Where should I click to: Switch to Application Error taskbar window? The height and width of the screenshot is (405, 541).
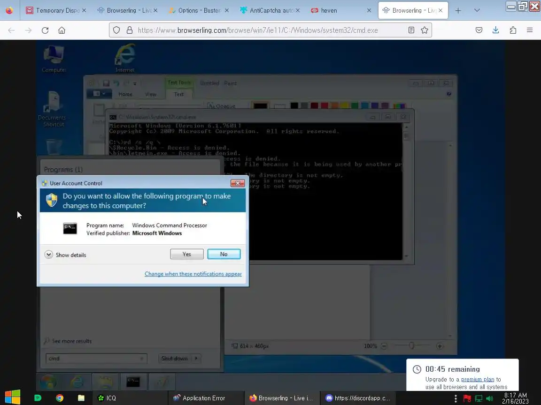click(x=206, y=398)
